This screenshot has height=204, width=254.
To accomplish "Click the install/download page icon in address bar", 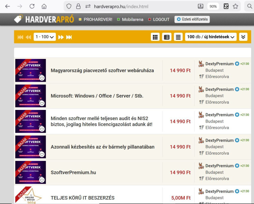I will click(201, 6).
